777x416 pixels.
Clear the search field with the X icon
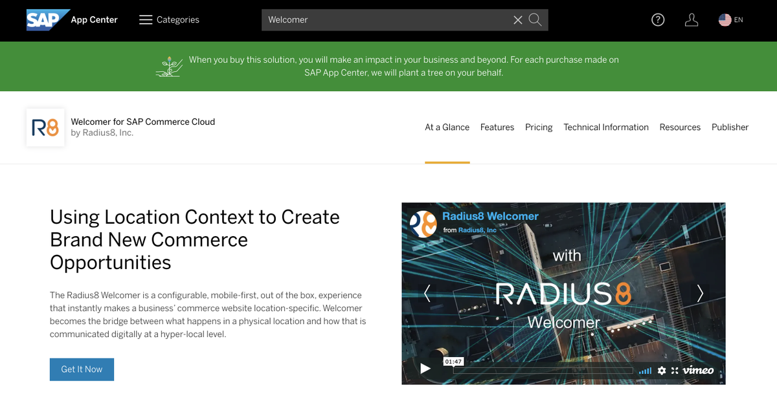coord(517,19)
